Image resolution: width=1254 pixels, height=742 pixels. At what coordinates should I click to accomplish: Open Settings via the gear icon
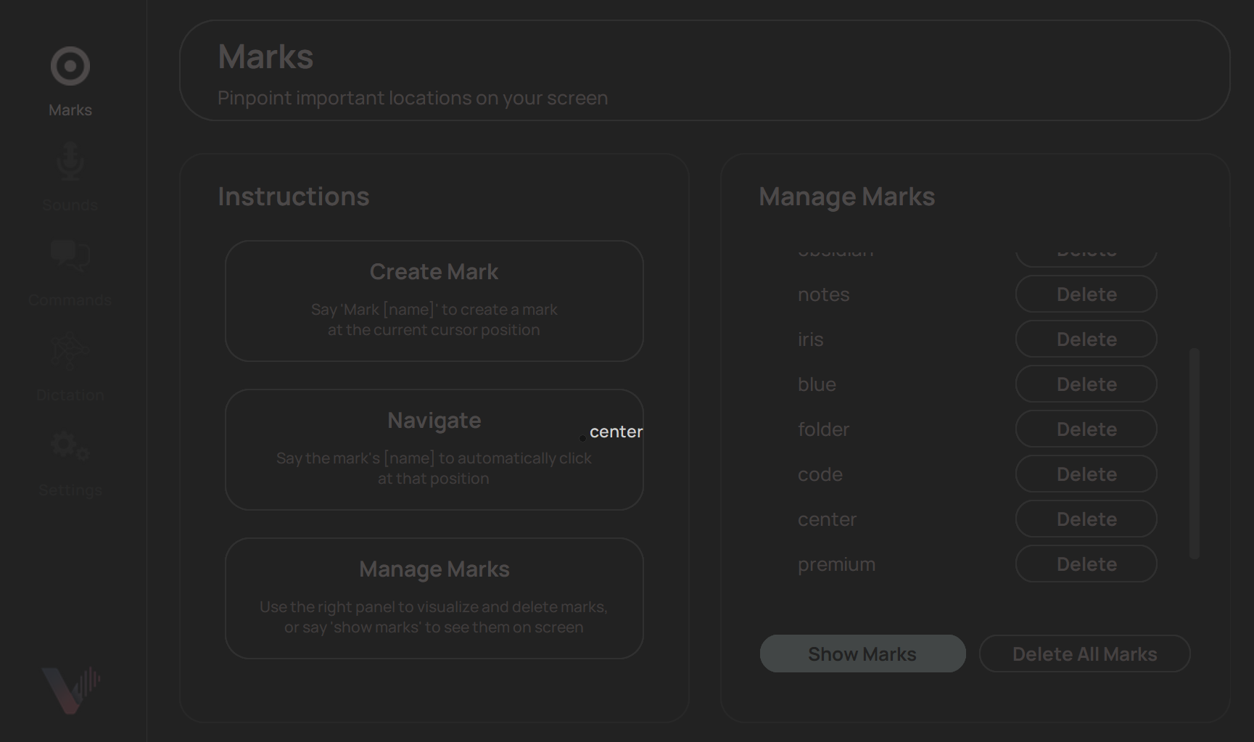pos(70,446)
